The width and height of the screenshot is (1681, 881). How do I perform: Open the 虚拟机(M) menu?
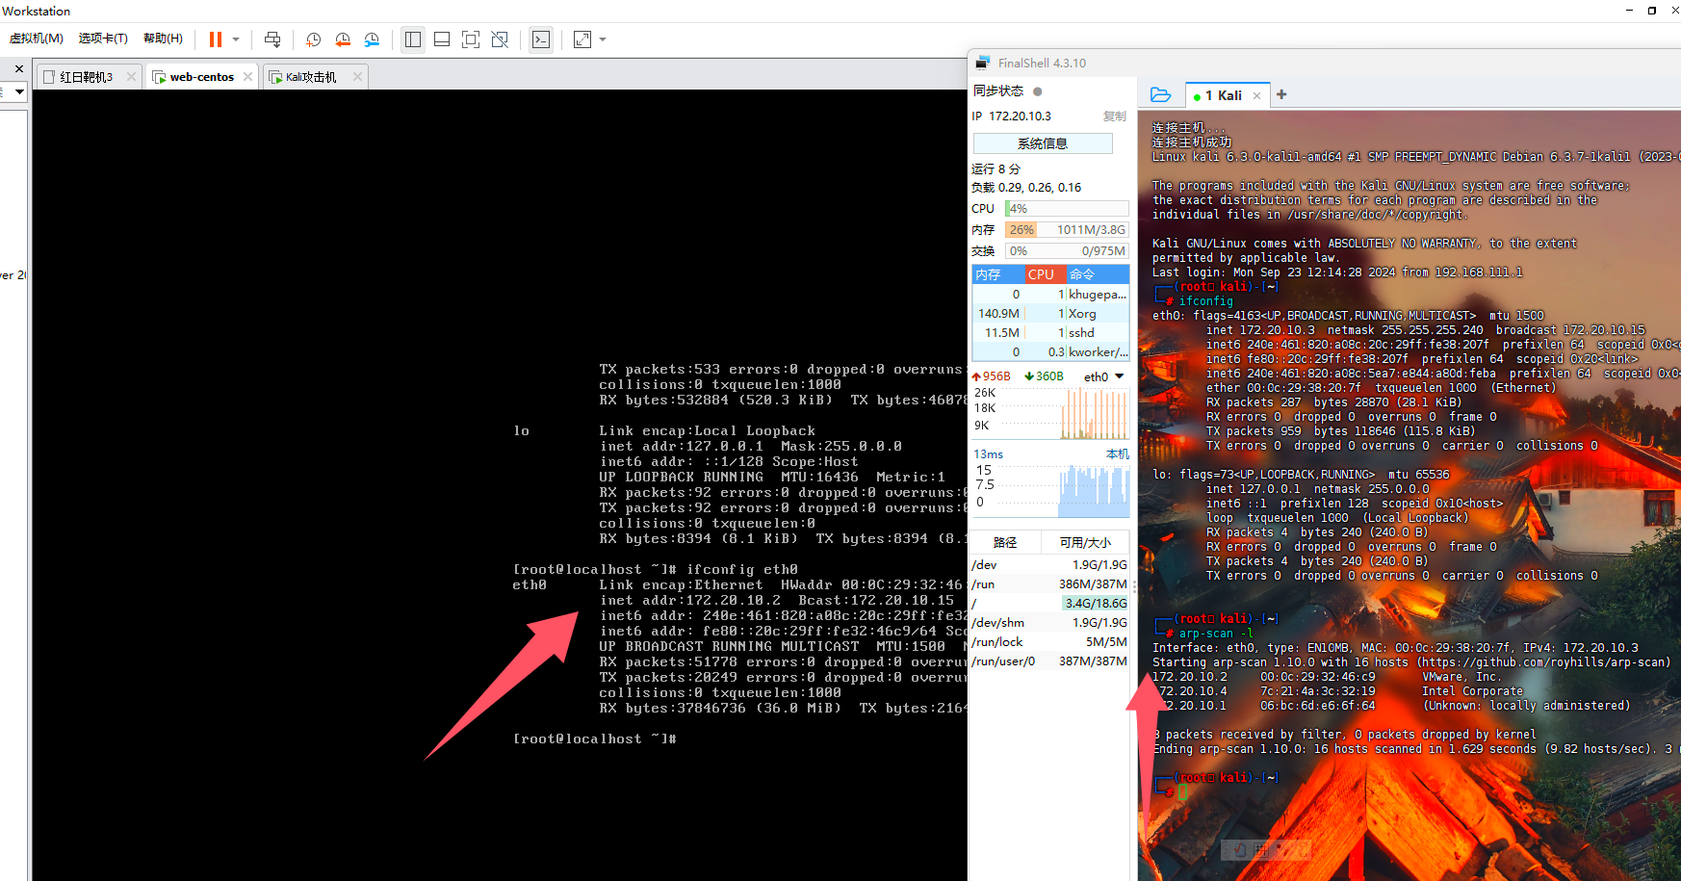coord(36,39)
